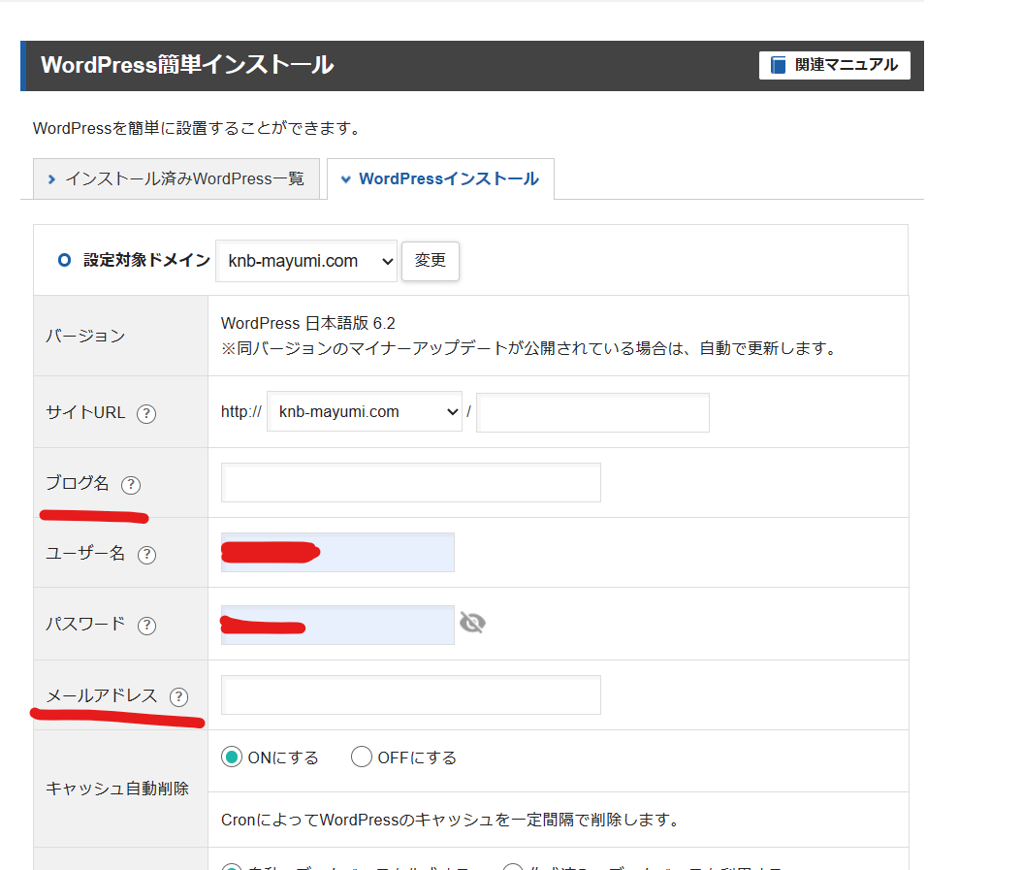Open help for サイトURL field
The image size is (1023, 870).
146,414
